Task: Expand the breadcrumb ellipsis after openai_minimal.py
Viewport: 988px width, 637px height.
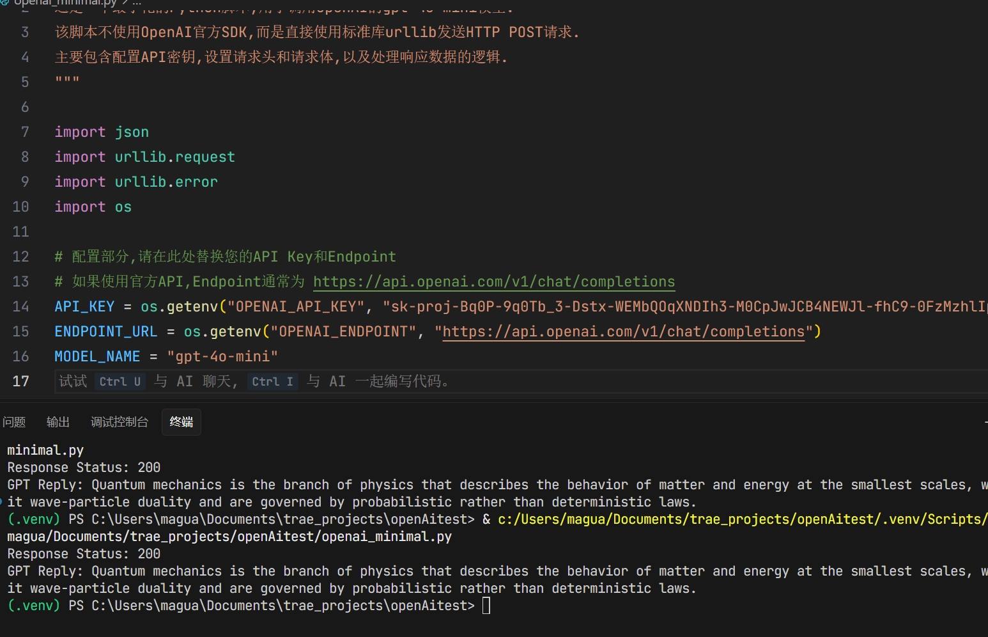Action: pos(136,3)
